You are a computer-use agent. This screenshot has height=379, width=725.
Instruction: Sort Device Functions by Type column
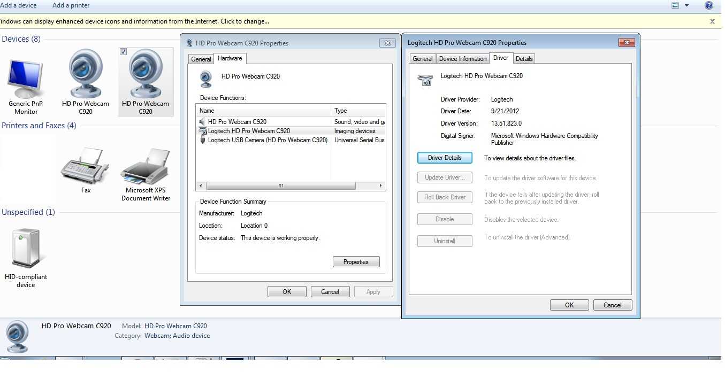(357, 111)
